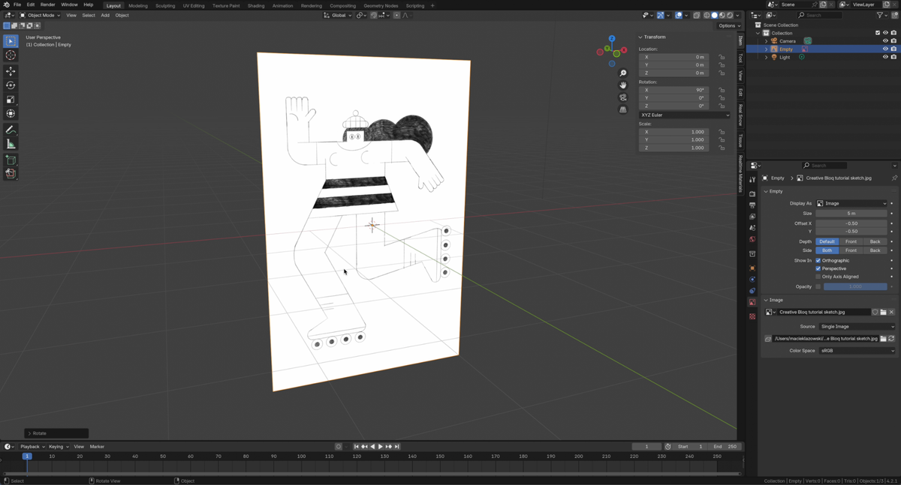Open the Scene Properties tab

752,228
